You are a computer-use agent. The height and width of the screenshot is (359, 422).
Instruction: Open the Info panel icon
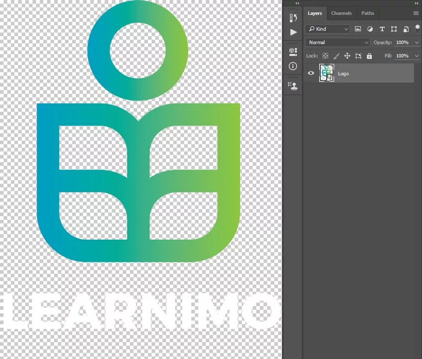293,66
